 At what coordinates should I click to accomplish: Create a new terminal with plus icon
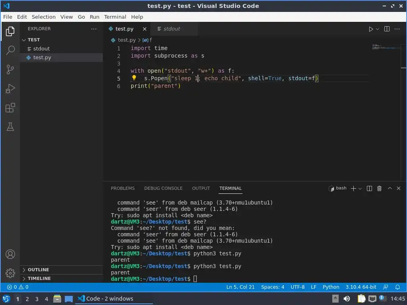pos(353,189)
